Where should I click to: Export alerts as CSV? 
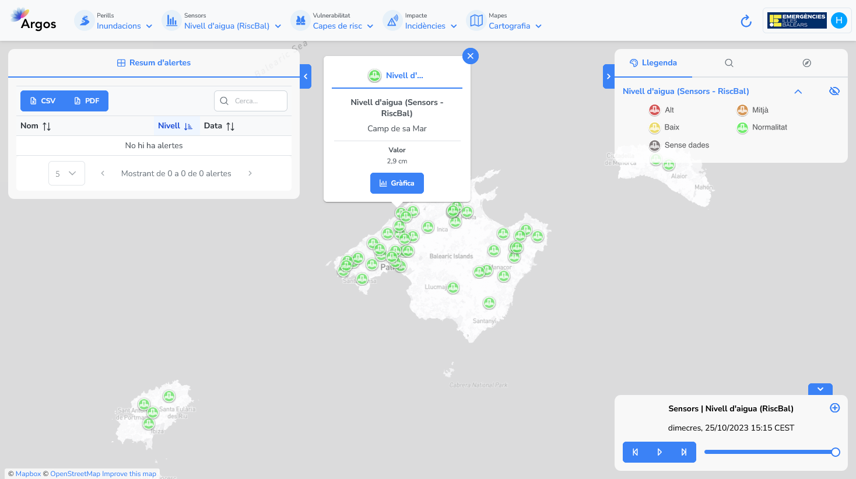43,101
